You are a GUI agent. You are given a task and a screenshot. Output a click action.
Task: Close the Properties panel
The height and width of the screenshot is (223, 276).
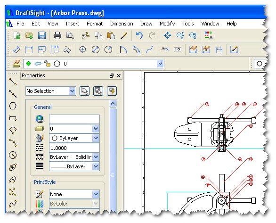(x=119, y=76)
